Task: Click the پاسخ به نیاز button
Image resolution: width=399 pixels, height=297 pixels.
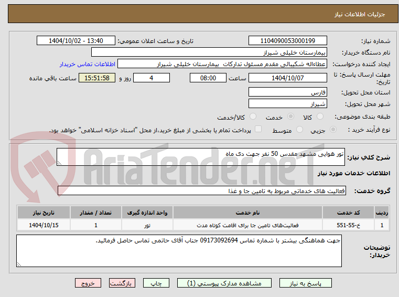Action: pyautogui.click(x=305, y=283)
